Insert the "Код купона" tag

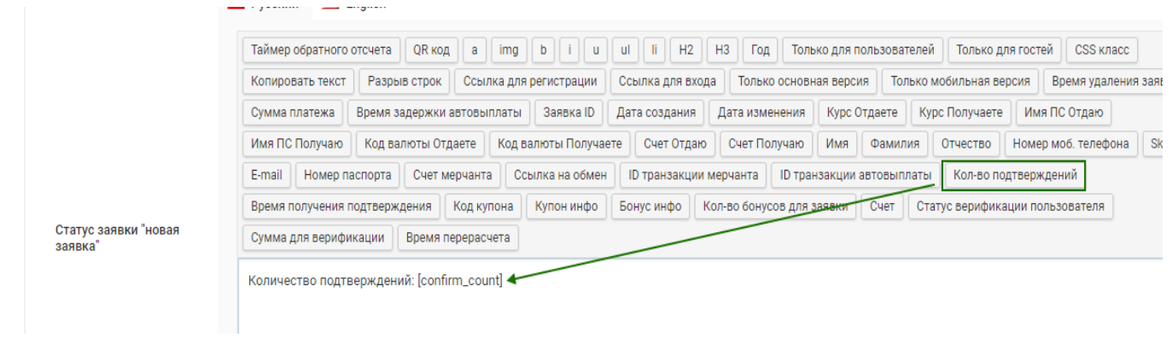(x=483, y=207)
